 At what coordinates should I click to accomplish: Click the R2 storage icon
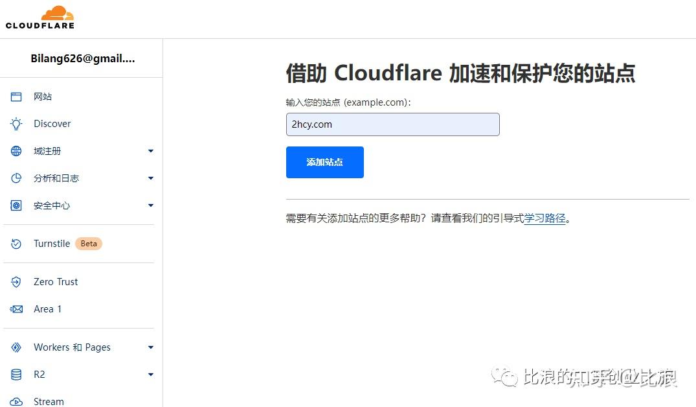pos(16,374)
